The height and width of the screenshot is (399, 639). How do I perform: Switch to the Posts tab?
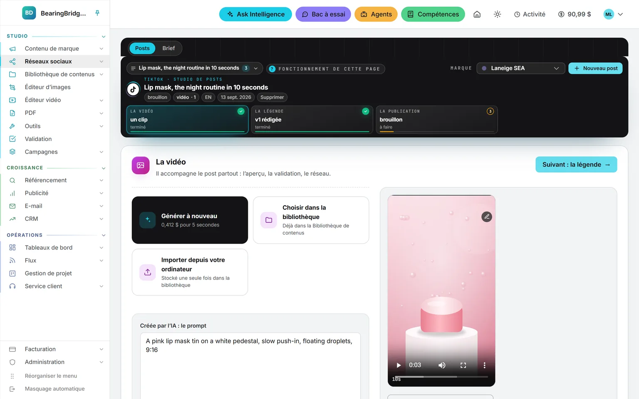142,48
